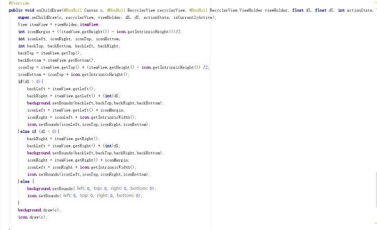Place cursor on onChildDraw method name in signature

(49, 10)
